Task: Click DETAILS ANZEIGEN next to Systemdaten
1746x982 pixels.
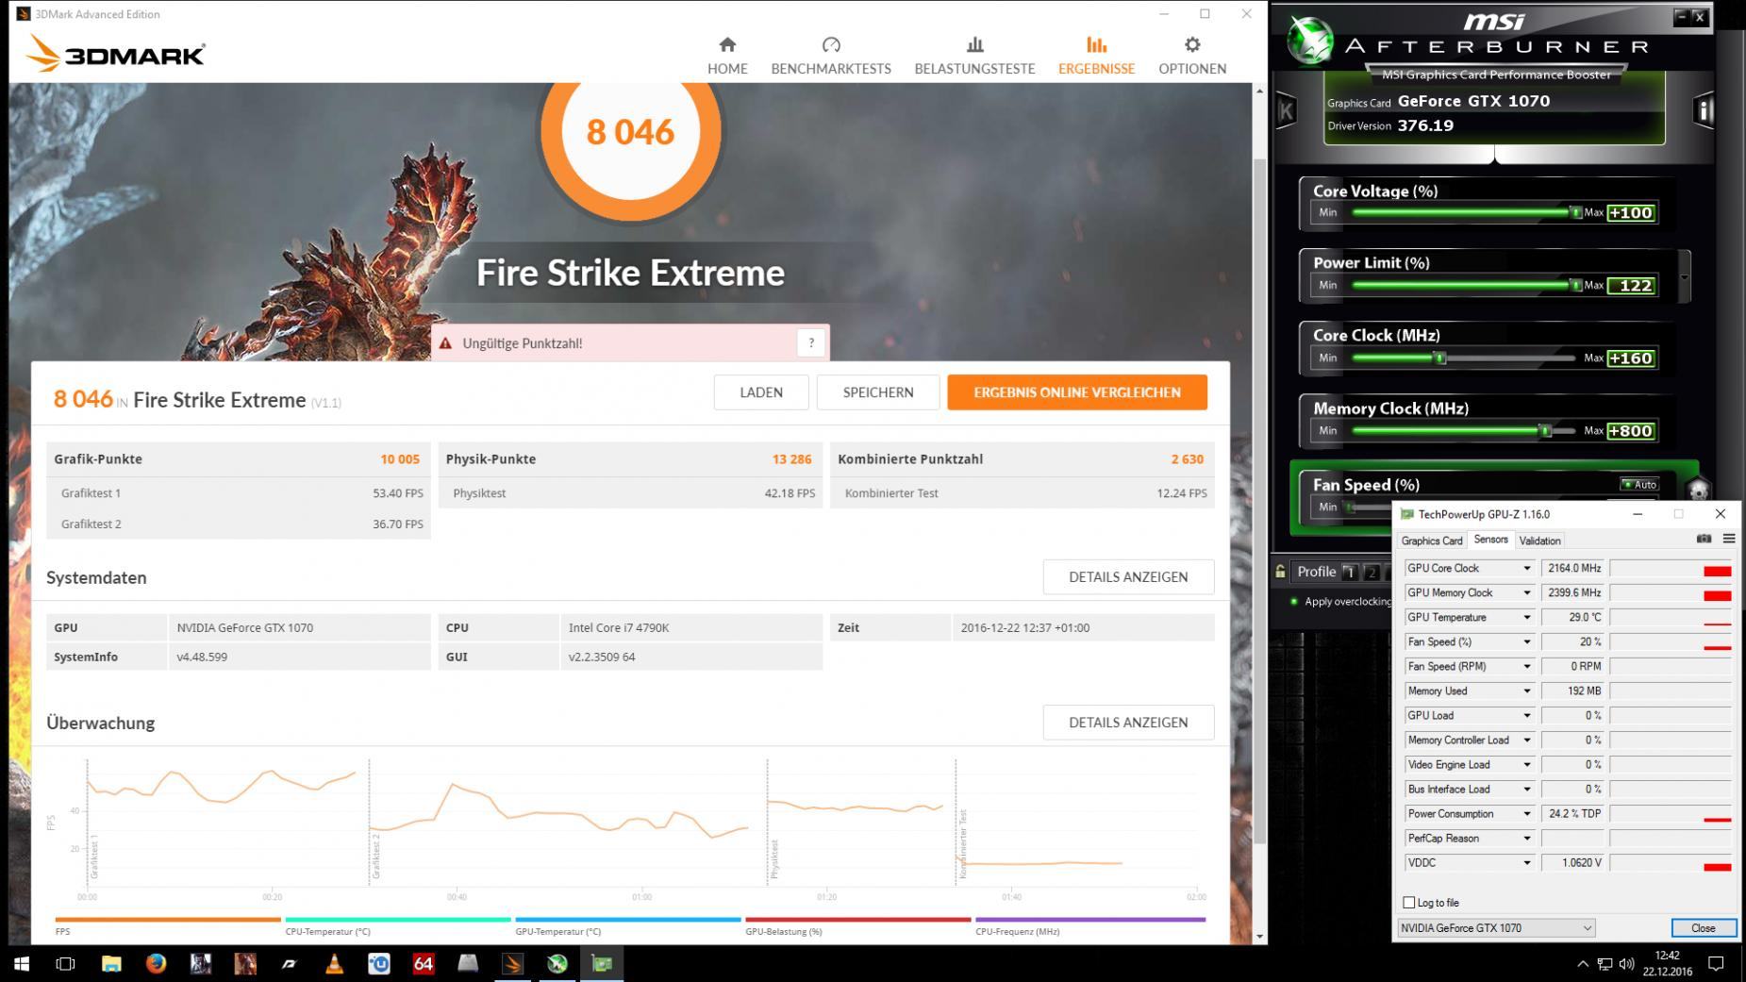Action: pyautogui.click(x=1128, y=576)
